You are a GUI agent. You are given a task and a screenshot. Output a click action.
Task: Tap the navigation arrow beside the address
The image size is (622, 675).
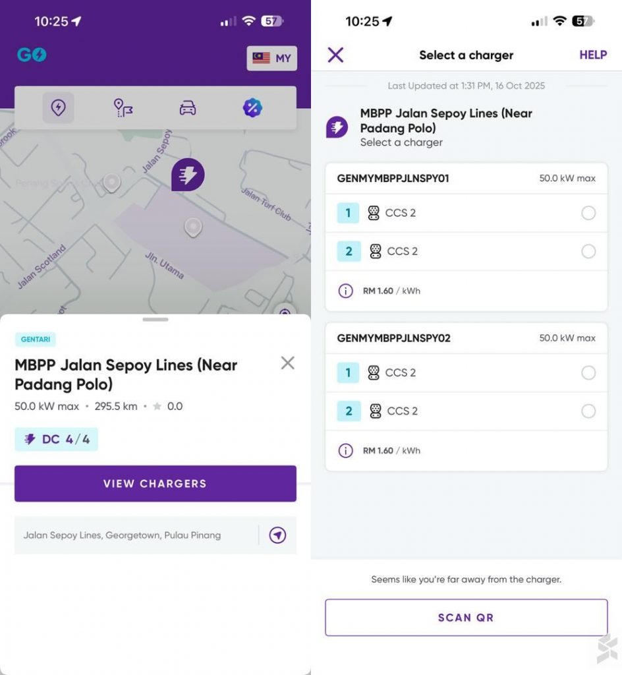click(x=277, y=535)
